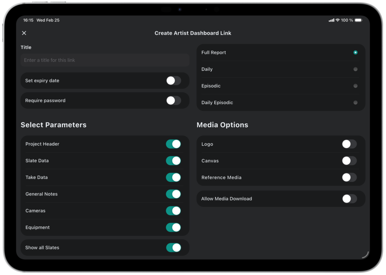Viewport: 386px width, 275px height.
Task: Close the Create Artist Dashboard Link dialog
Action: [24, 33]
